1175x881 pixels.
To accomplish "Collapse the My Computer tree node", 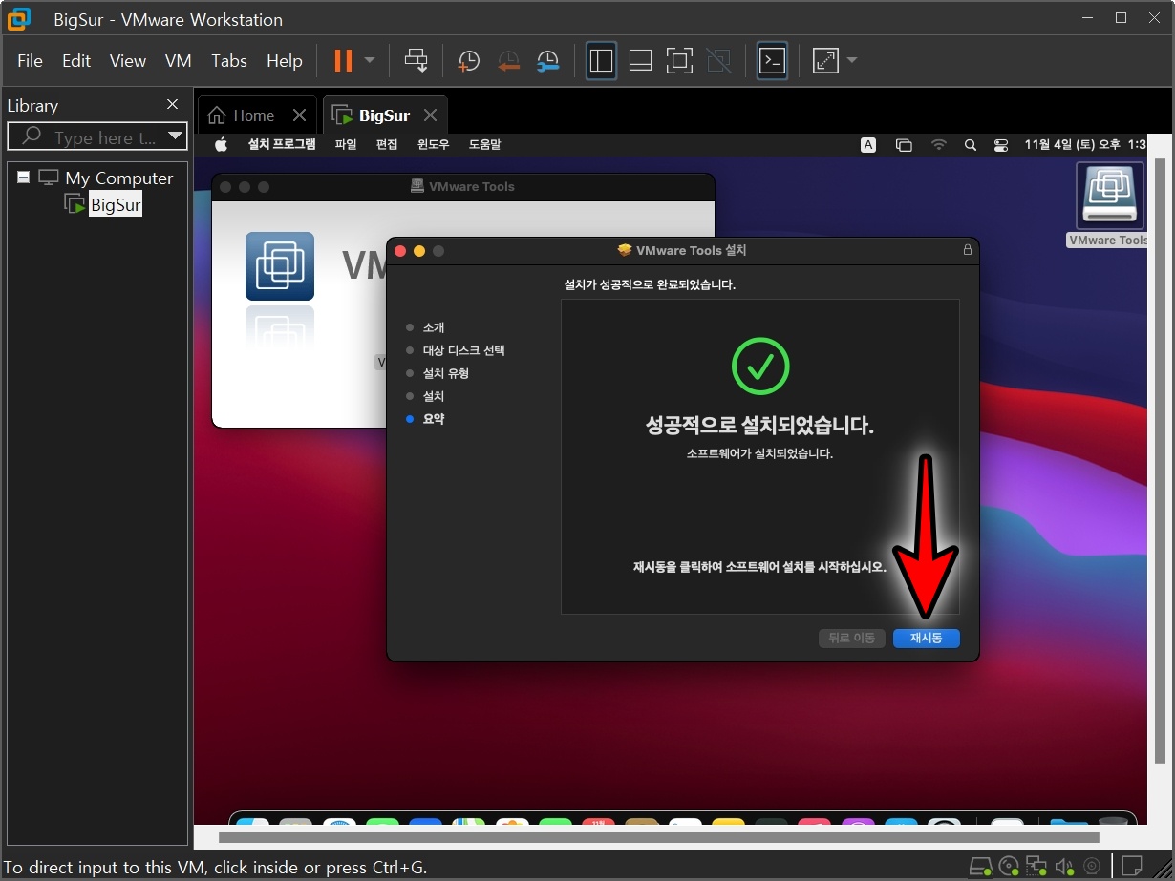I will click(x=23, y=178).
